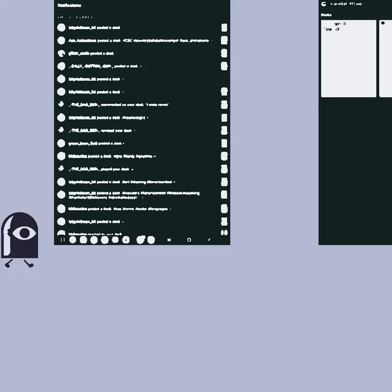The height and width of the screenshot is (392, 392).
Task: Click the small icon on second dash card
Action: point(383,23)
